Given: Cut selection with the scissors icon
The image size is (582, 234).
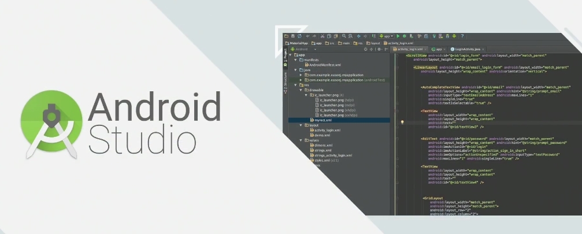Looking at the screenshot, I should coord(322,36).
